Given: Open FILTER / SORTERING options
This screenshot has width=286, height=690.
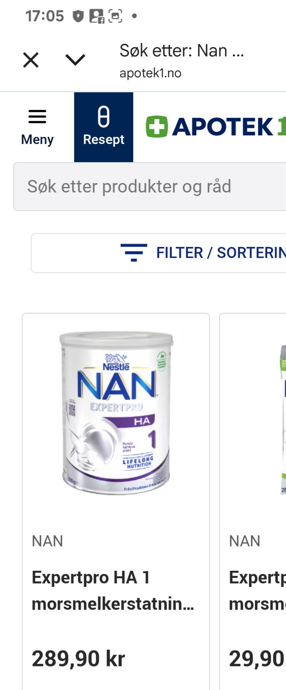Looking at the screenshot, I should tap(221, 253).
